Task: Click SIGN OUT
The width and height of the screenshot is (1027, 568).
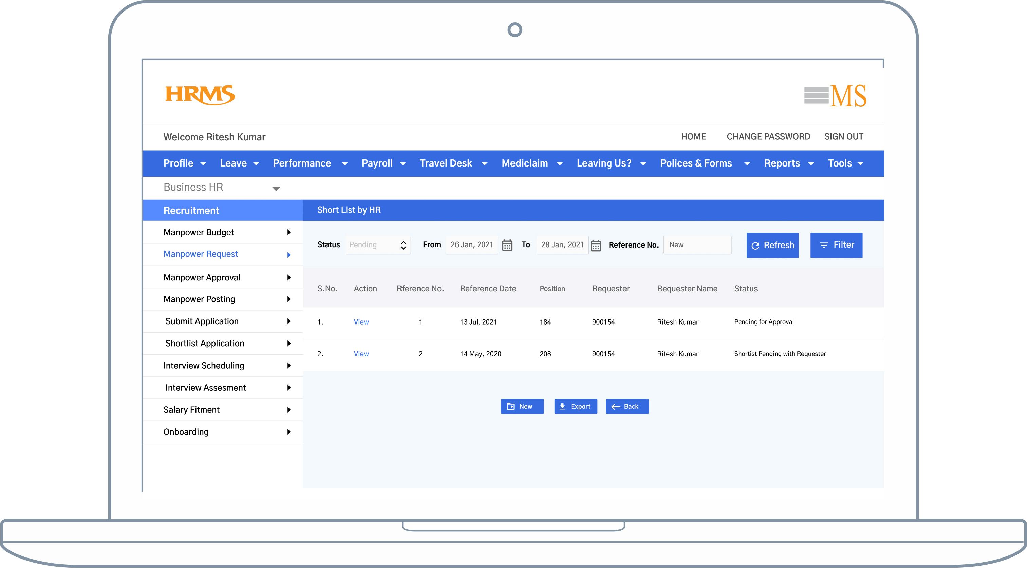Action: (844, 137)
